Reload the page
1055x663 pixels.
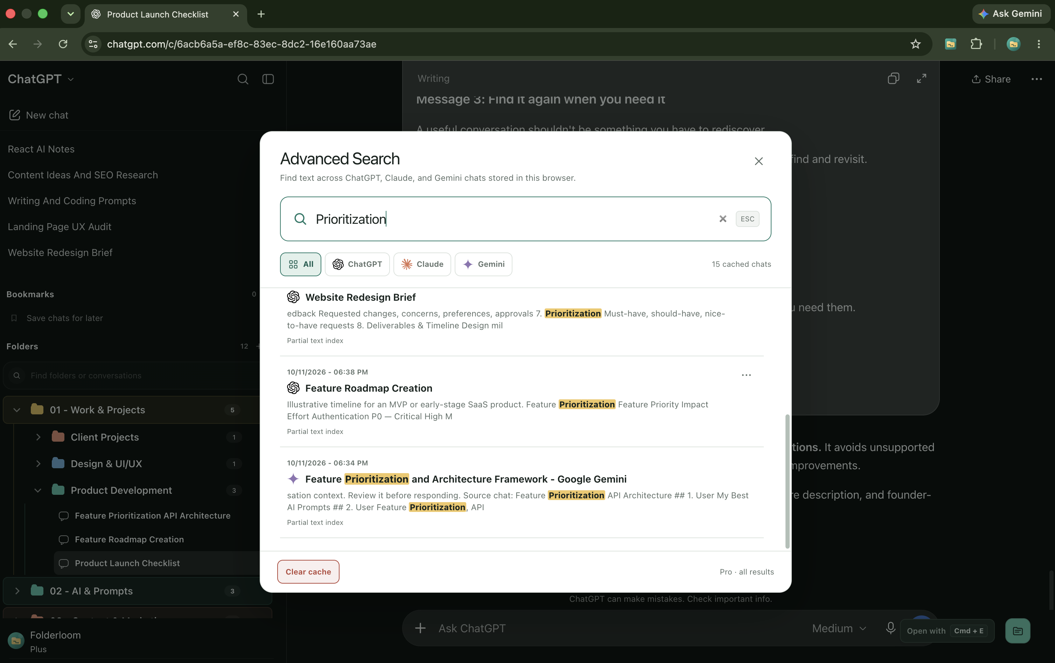tap(63, 44)
